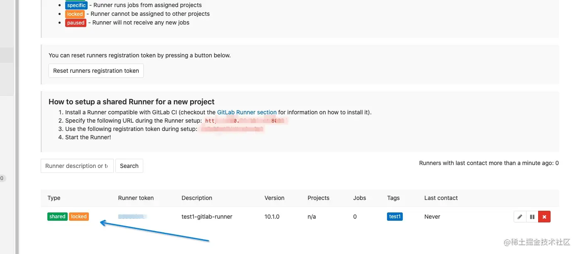Click the test1-gitlab-runner description

[x=207, y=217]
